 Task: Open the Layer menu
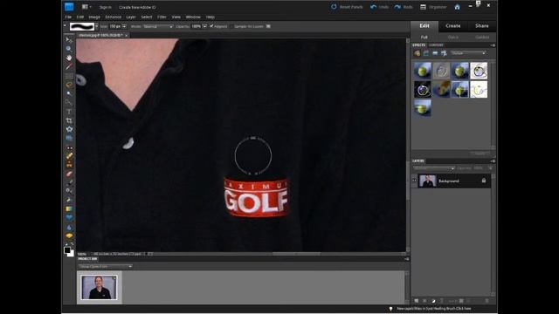click(x=131, y=17)
